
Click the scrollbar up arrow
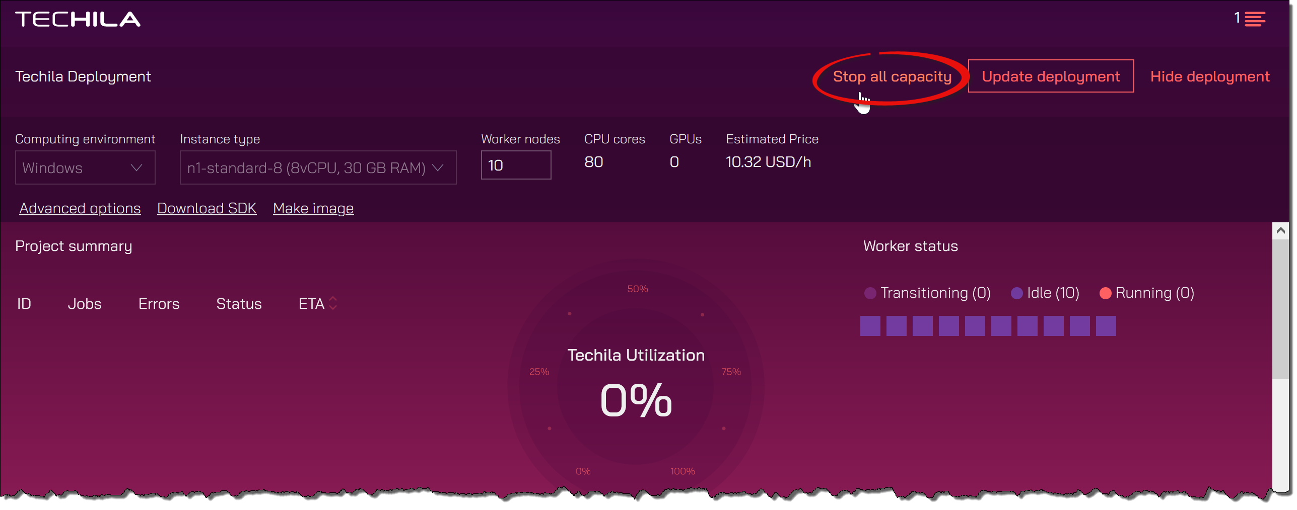(1280, 231)
